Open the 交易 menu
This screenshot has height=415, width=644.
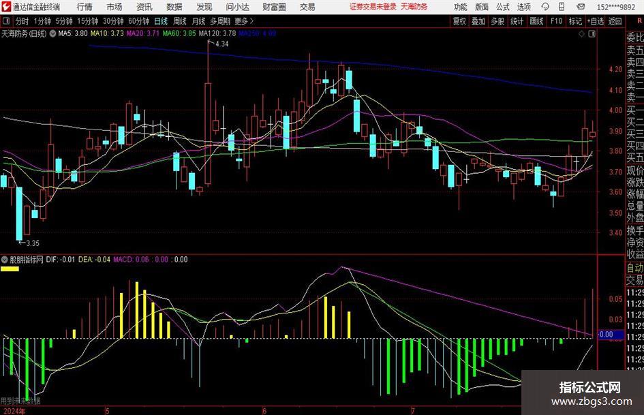point(307,7)
